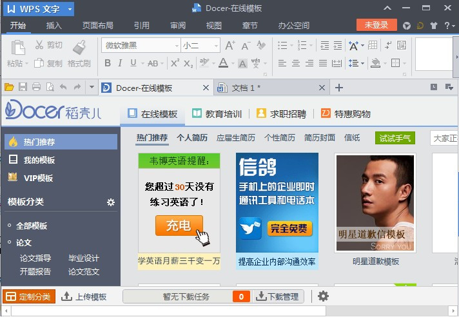459x317 pixels.
Task: Expand the font color dropdown arrow
Action: (233, 63)
